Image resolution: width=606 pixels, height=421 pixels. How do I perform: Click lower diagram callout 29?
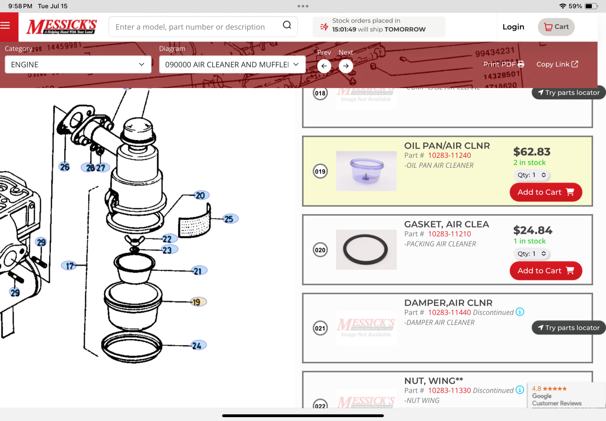pyautogui.click(x=14, y=292)
